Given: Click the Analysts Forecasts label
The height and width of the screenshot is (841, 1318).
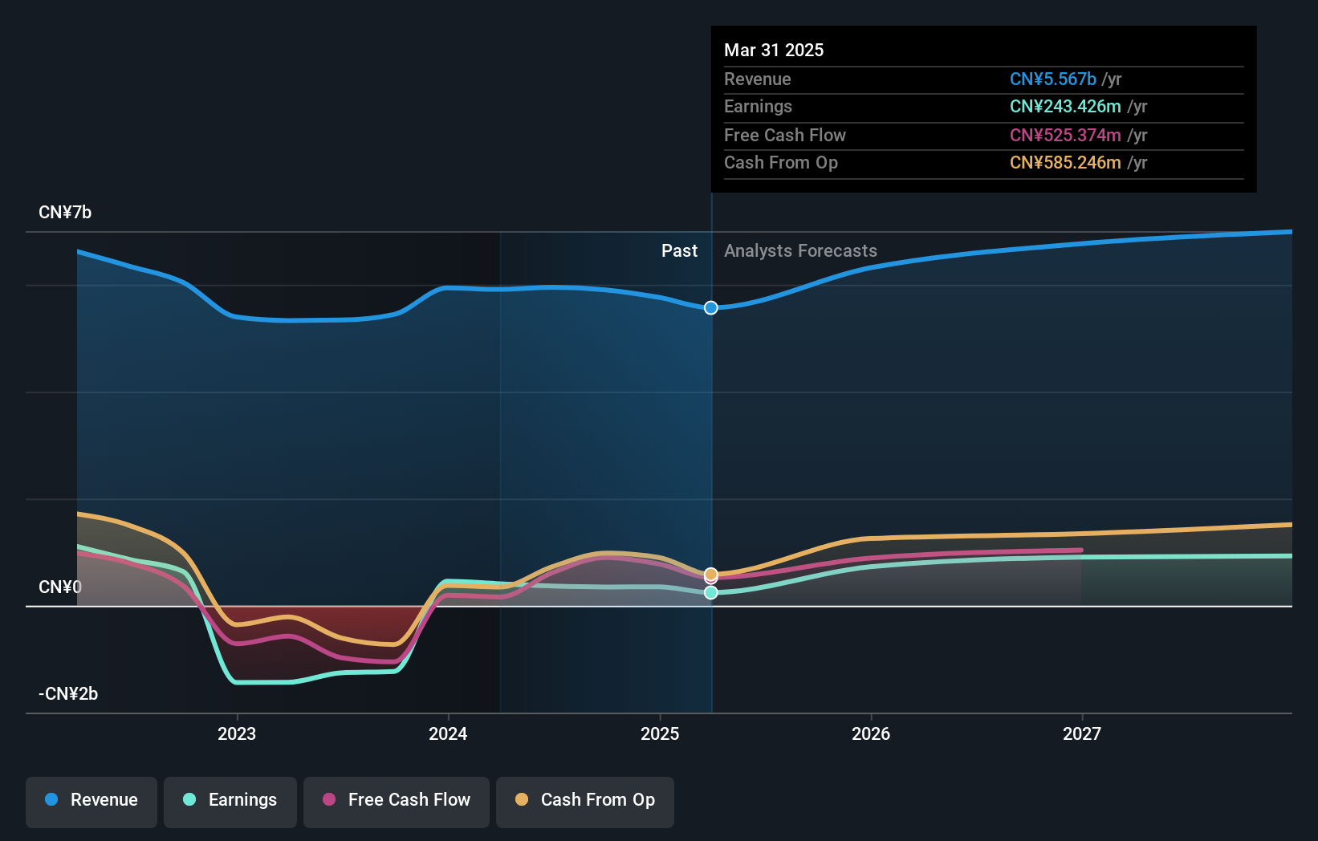Looking at the screenshot, I should pyautogui.click(x=800, y=251).
